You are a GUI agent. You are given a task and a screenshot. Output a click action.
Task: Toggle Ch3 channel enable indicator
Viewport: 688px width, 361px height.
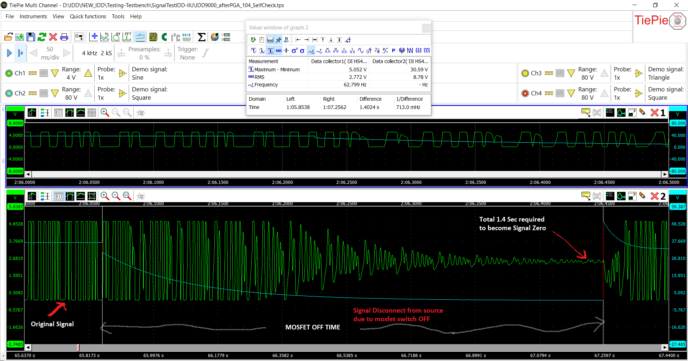point(525,73)
